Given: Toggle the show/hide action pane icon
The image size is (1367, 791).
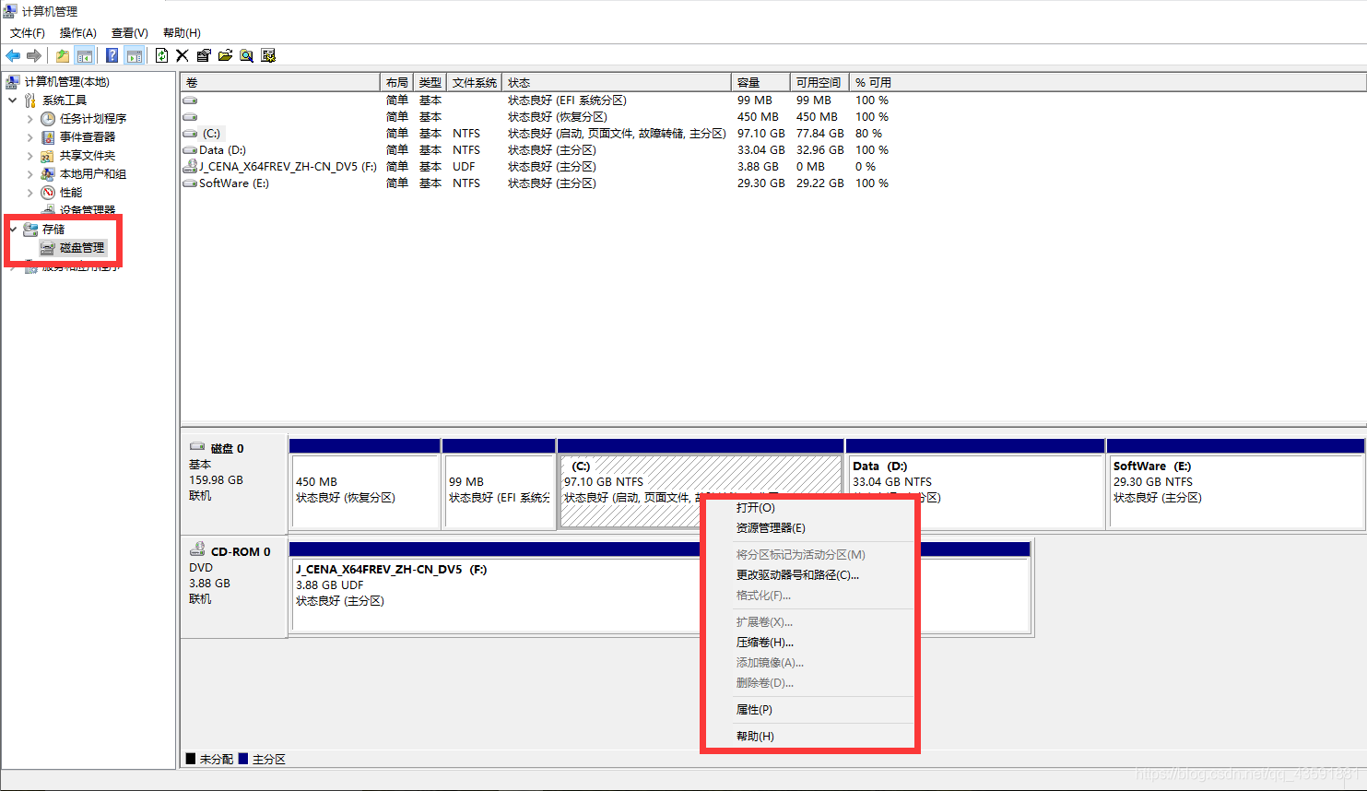Looking at the screenshot, I should click(135, 56).
